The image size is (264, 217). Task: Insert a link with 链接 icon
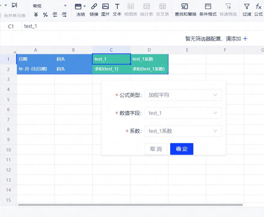(94, 7)
